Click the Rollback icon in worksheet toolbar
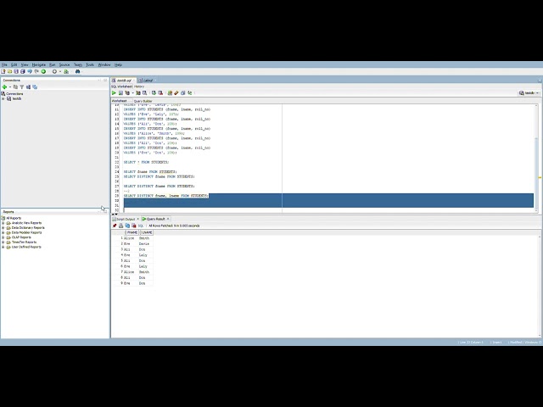The width and height of the screenshot is (543, 407). coord(160,92)
